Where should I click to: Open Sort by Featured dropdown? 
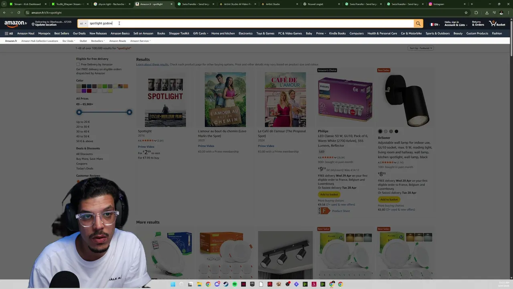click(420, 48)
